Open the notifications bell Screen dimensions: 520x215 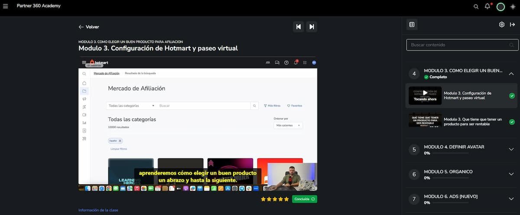pyautogui.click(x=488, y=6)
